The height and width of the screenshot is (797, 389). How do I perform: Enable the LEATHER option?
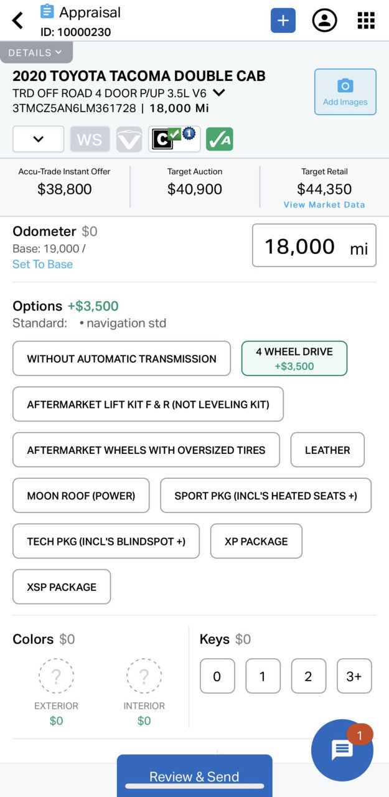[x=327, y=450]
